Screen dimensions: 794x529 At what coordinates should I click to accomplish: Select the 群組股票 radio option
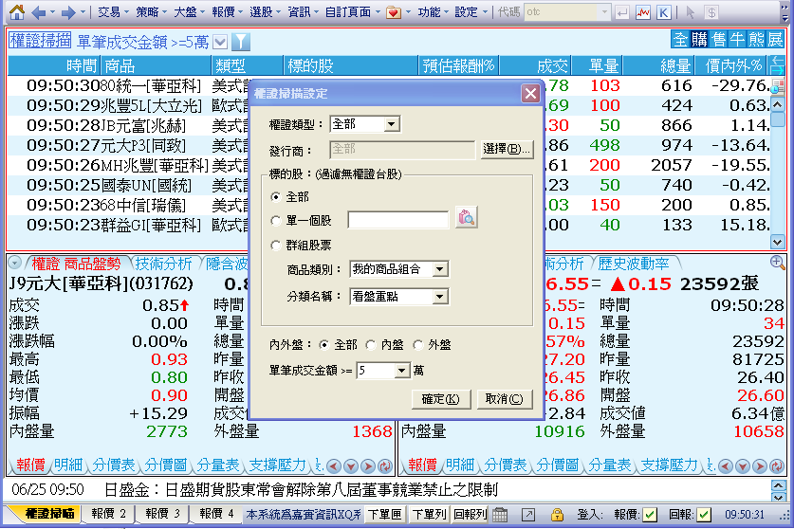[276, 245]
